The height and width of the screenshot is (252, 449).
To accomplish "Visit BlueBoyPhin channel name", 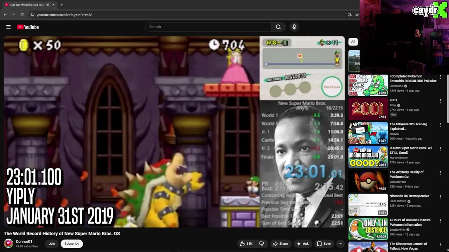I will pyautogui.click(x=397, y=230).
